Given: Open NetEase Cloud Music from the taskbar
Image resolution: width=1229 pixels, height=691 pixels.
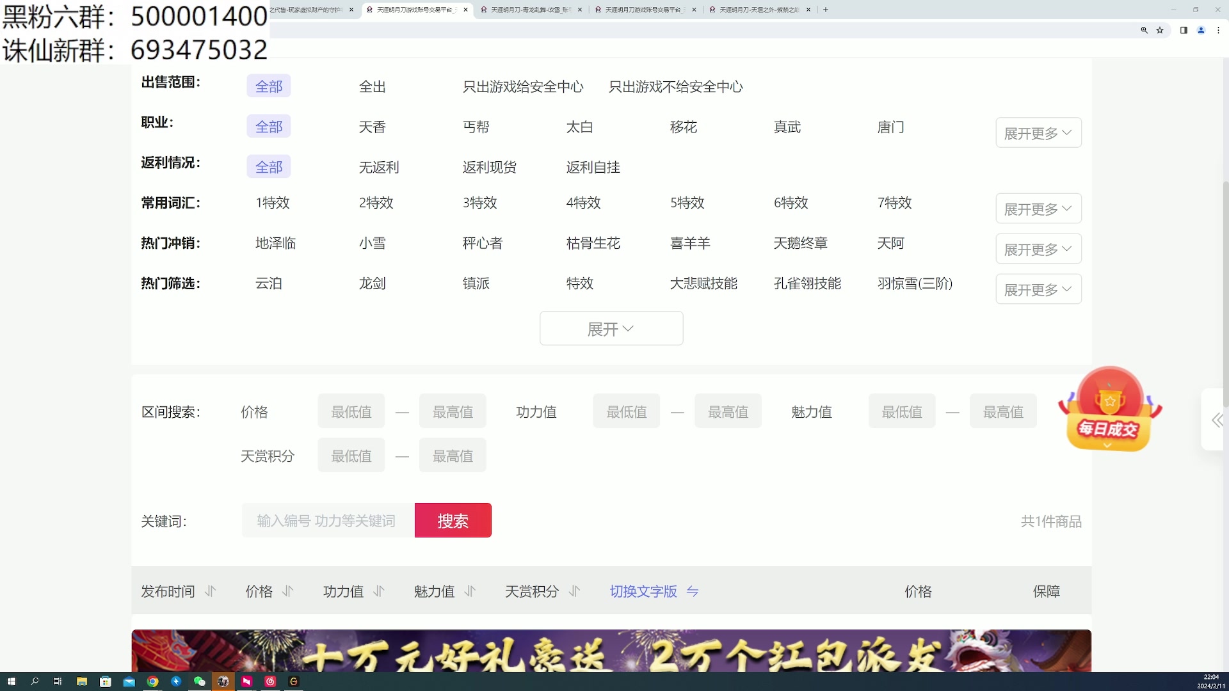Looking at the screenshot, I should [269, 681].
